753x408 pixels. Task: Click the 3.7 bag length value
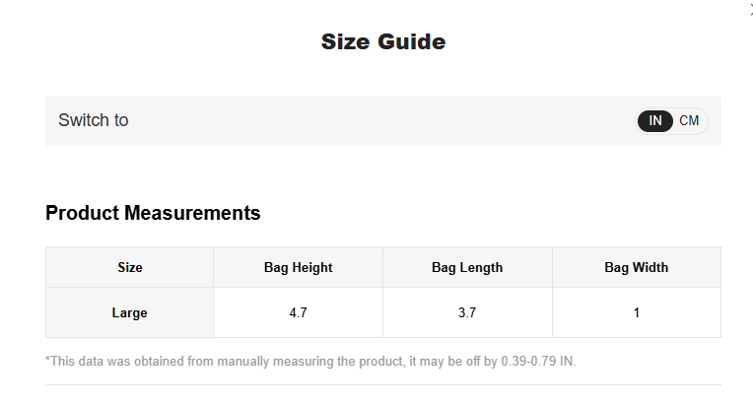coord(467,312)
